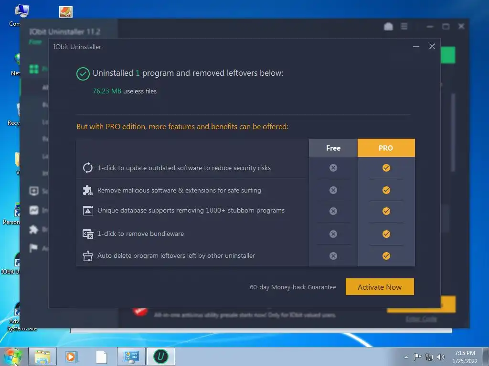Click the Enter Code link in main window
The image size is (489, 366).
click(421, 319)
